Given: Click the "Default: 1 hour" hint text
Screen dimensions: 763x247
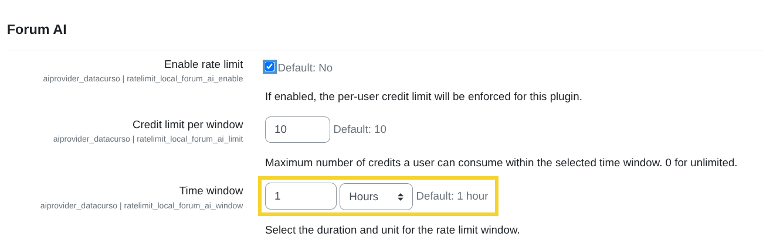Looking at the screenshot, I should [x=452, y=196].
